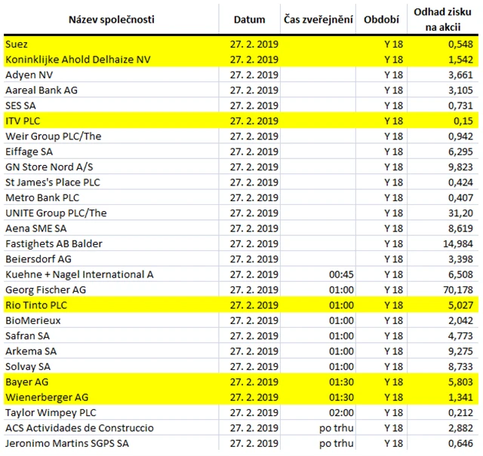Click the 'Čas zveřejnění' column header
The image size is (483, 456).
(318, 19)
